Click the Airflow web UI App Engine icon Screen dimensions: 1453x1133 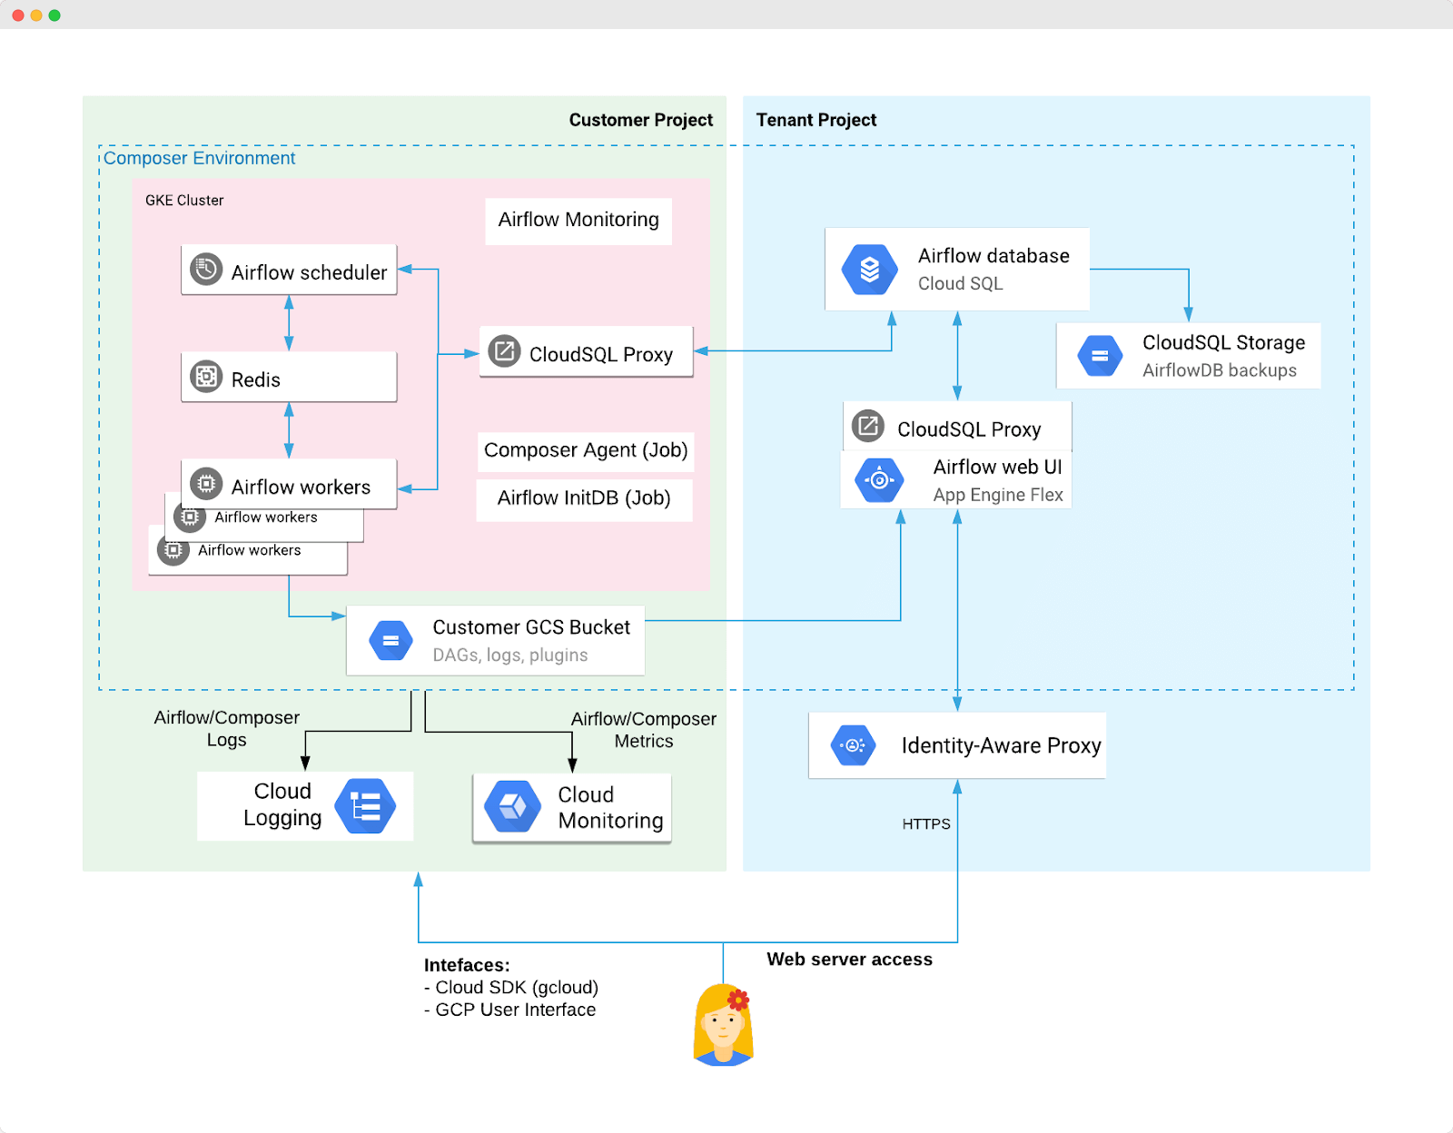[x=879, y=480]
